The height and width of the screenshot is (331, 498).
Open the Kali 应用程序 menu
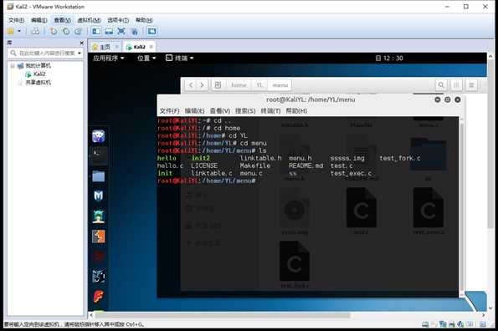pyautogui.click(x=108, y=58)
